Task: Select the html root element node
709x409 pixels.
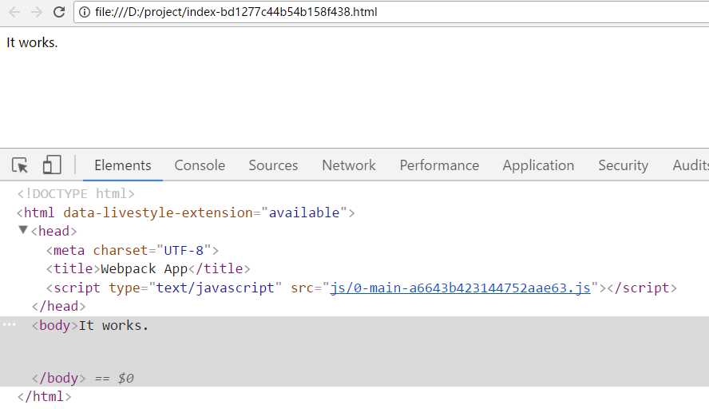Action: click(x=185, y=212)
